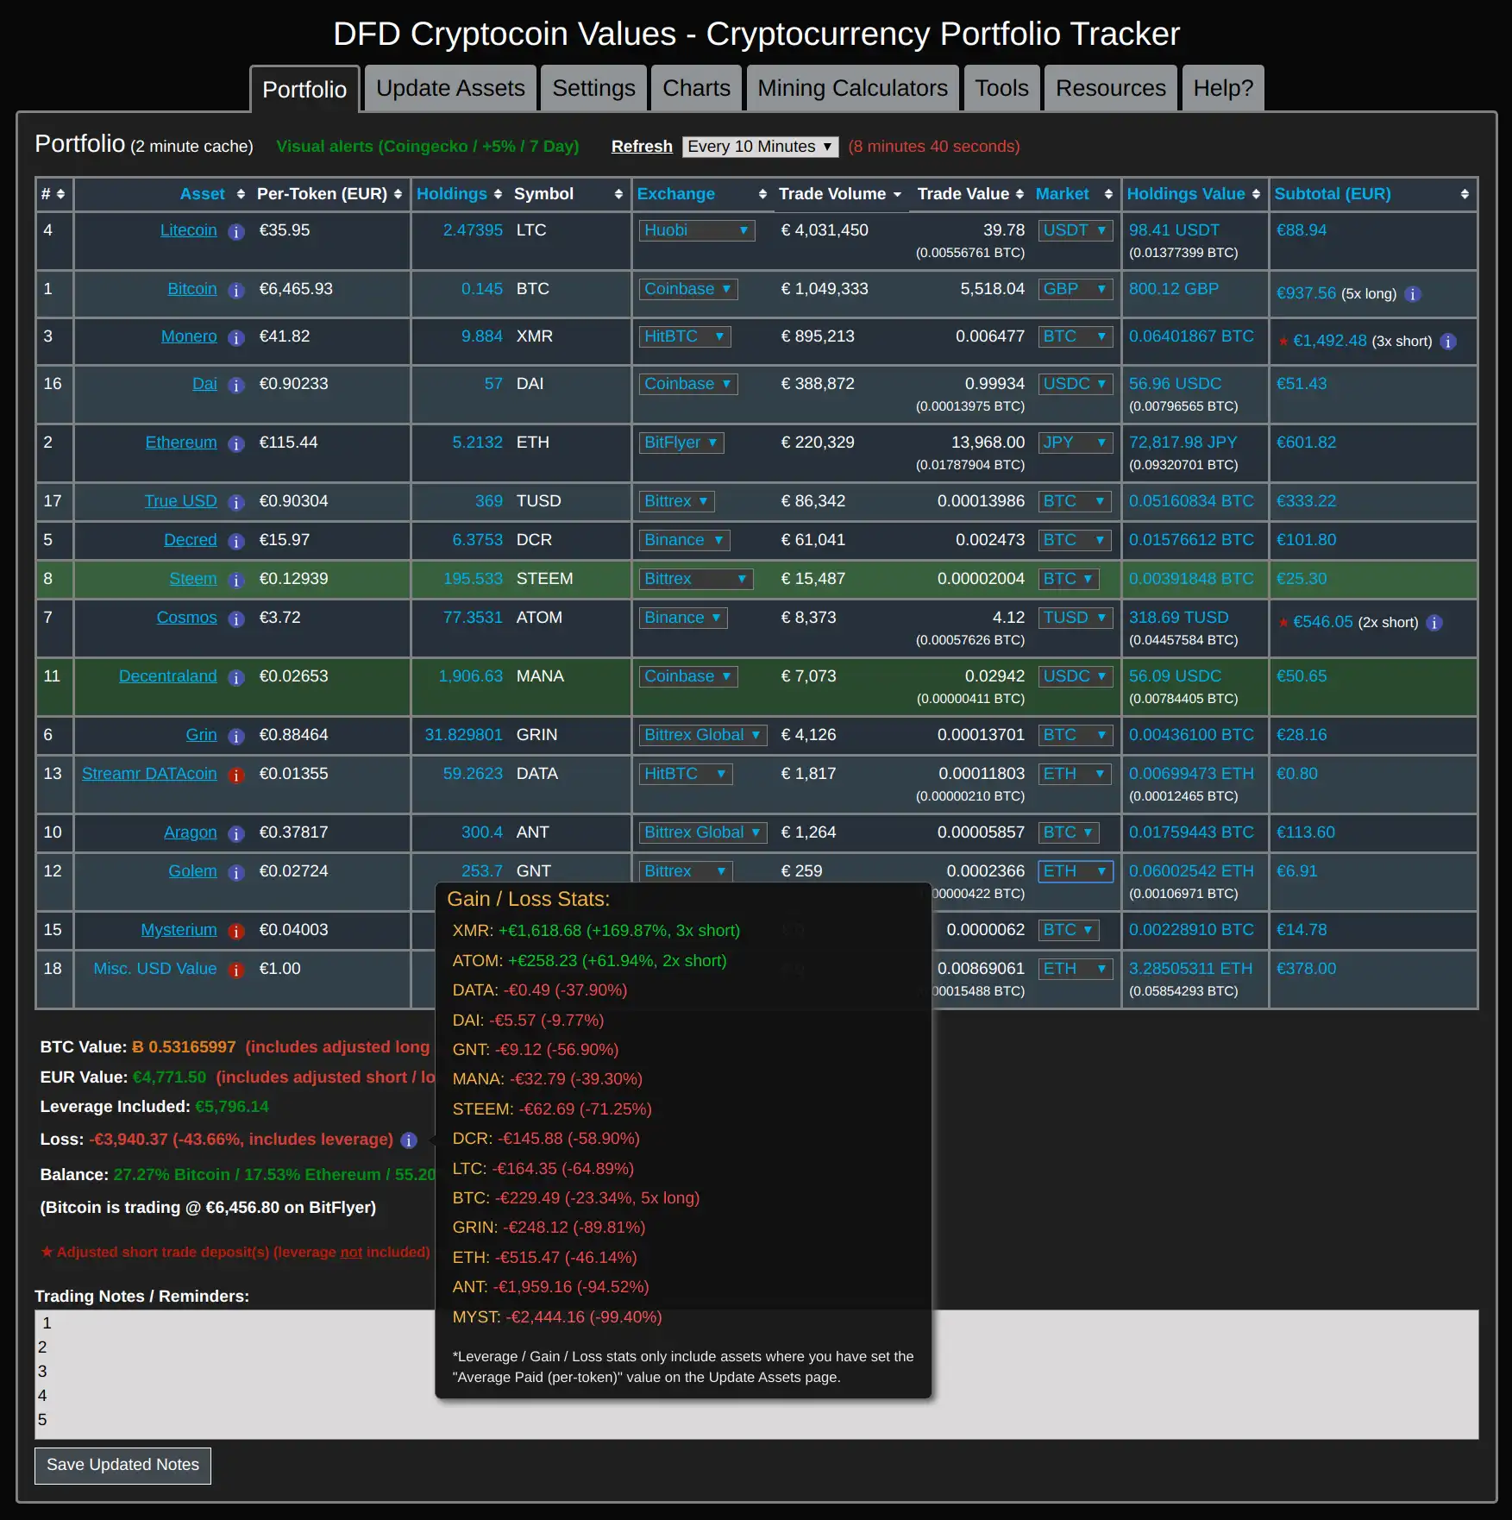Open the Help? tab
The height and width of the screenshot is (1520, 1512).
click(1223, 88)
